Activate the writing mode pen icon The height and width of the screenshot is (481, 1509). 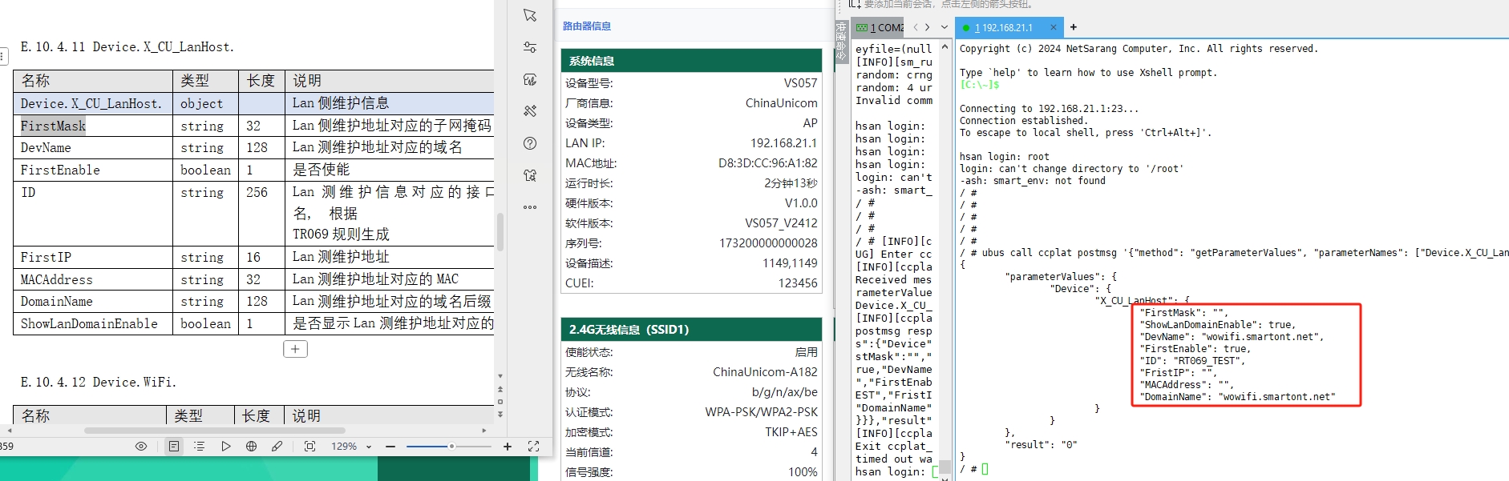coord(277,447)
